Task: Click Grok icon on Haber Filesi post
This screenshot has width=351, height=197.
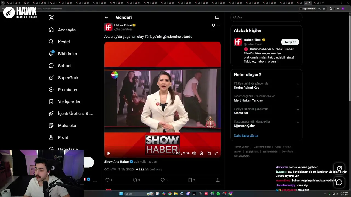Action: [x=213, y=25]
